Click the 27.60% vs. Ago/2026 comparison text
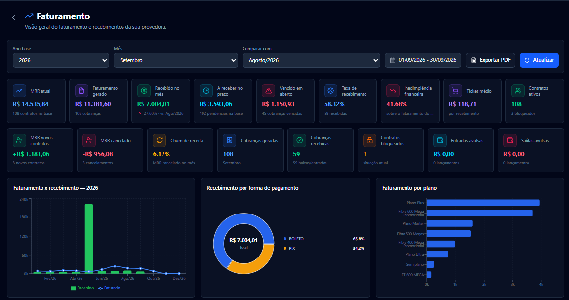569x300 pixels. [163, 113]
